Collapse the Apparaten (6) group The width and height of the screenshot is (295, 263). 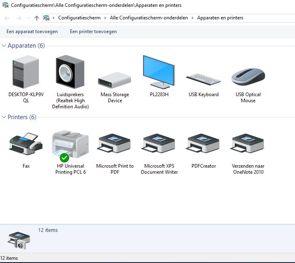click(x=4, y=46)
